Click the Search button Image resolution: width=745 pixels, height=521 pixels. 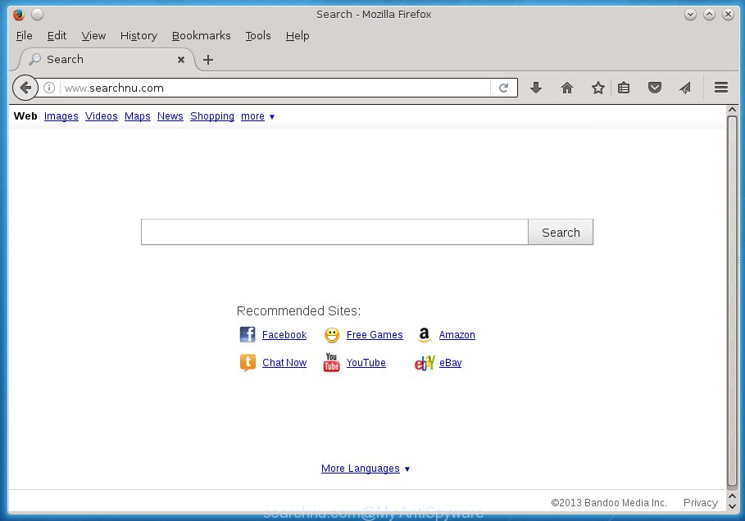[x=561, y=233]
